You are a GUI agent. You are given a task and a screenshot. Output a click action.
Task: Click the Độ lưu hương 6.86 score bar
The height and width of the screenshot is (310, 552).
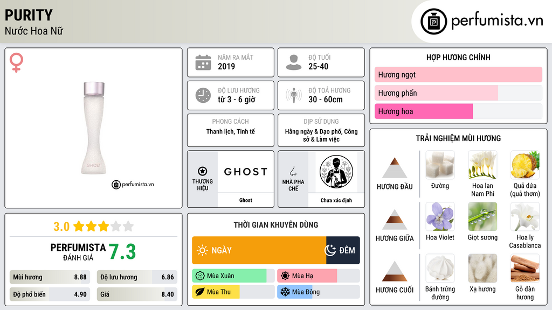click(137, 277)
